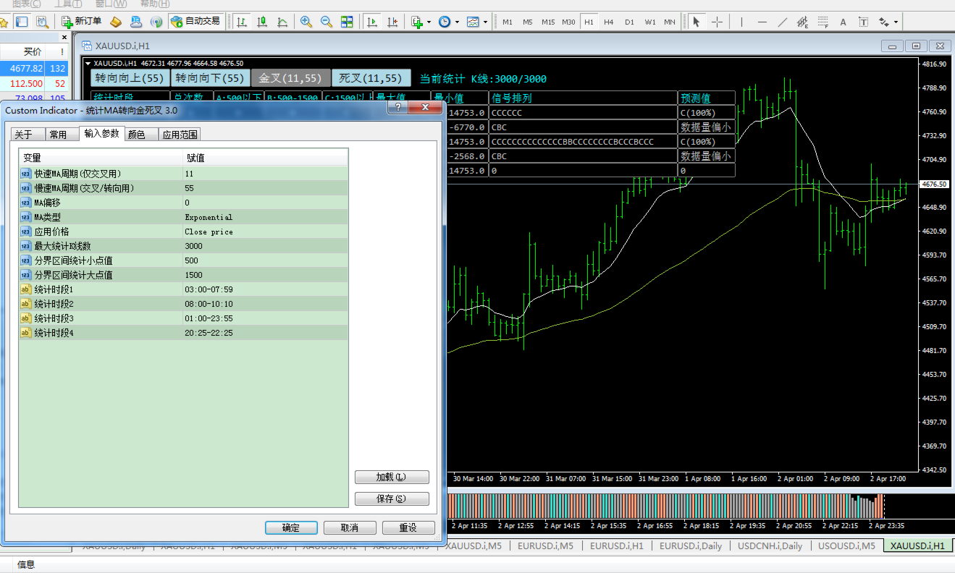Select the M30 timeframe
This screenshot has width=955, height=573.
(x=568, y=22)
